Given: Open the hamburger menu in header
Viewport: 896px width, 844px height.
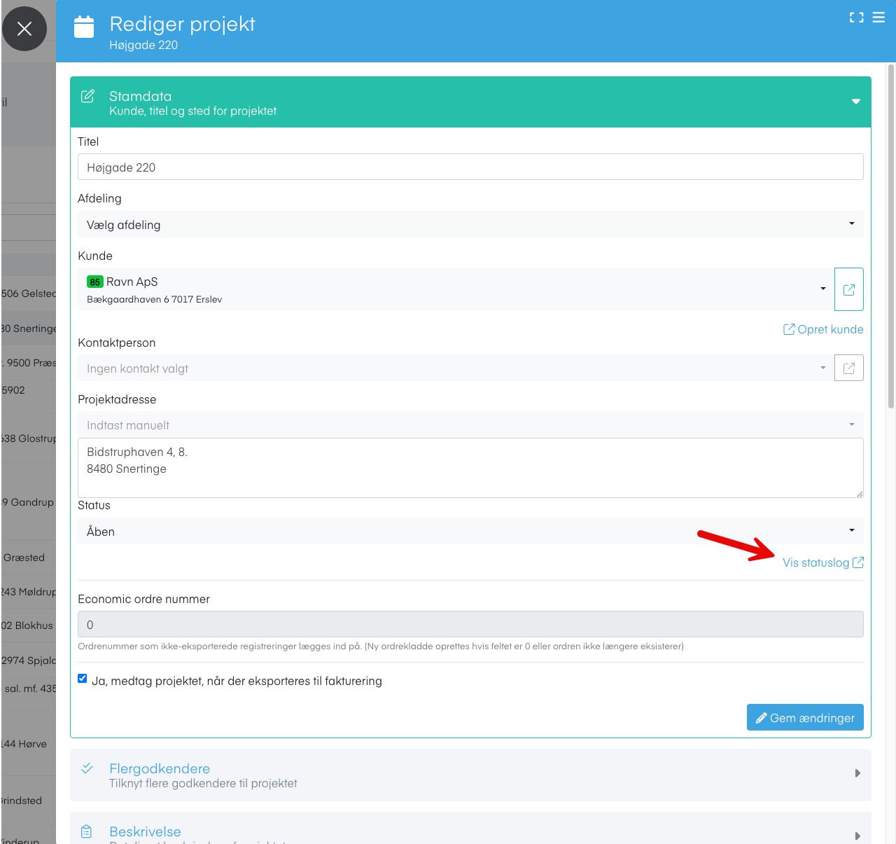Looking at the screenshot, I should (x=878, y=18).
